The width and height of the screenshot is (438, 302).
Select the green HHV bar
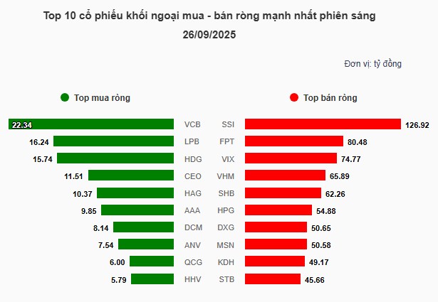pos(152,279)
